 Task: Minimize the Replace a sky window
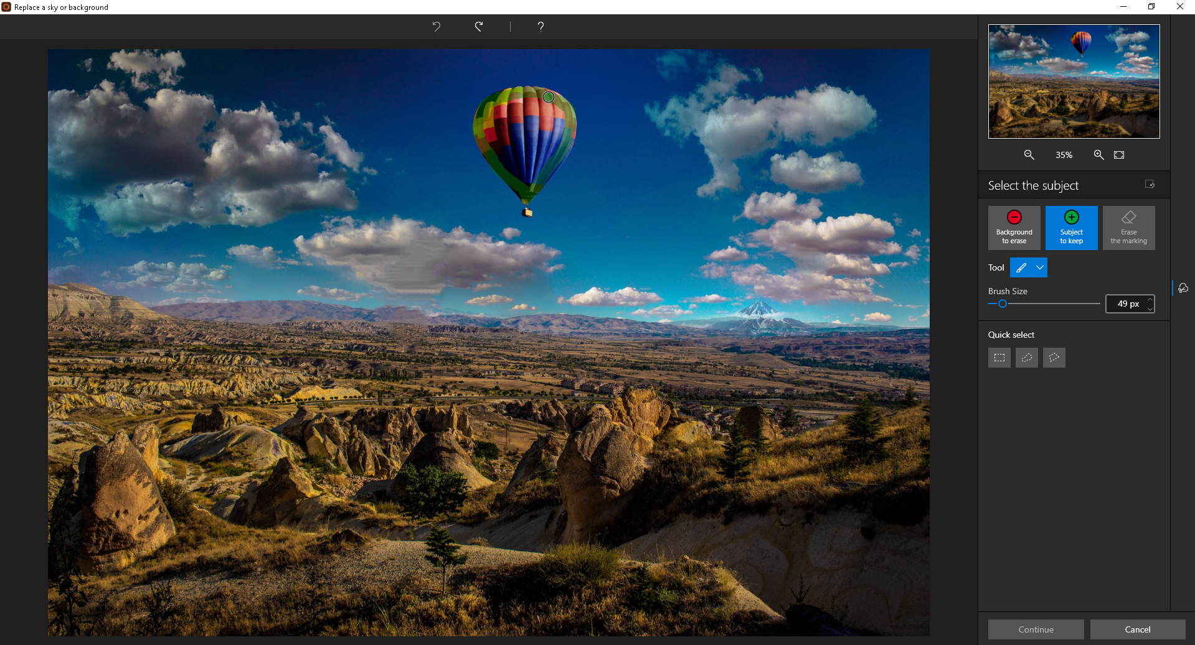1123,7
